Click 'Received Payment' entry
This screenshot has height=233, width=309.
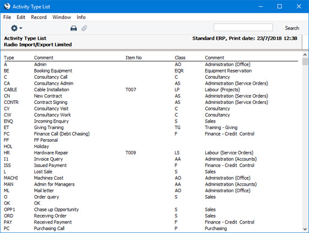pyautogui.click(x=53, y=222)
